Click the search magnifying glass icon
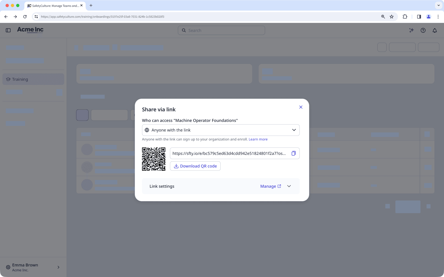 coord(184,30)
